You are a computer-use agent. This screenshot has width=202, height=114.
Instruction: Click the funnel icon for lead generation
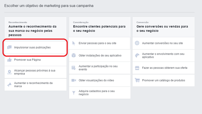[x=74, y=93]
